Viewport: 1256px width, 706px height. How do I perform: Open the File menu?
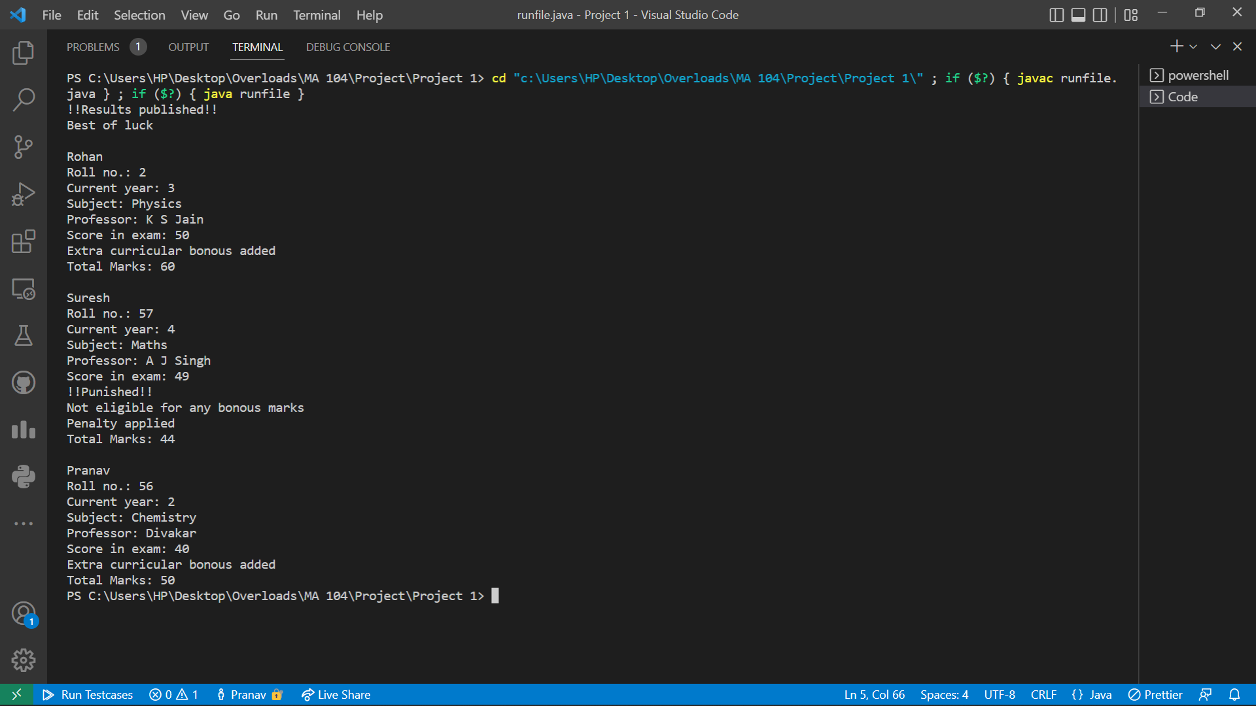click(x=52, y=15)
